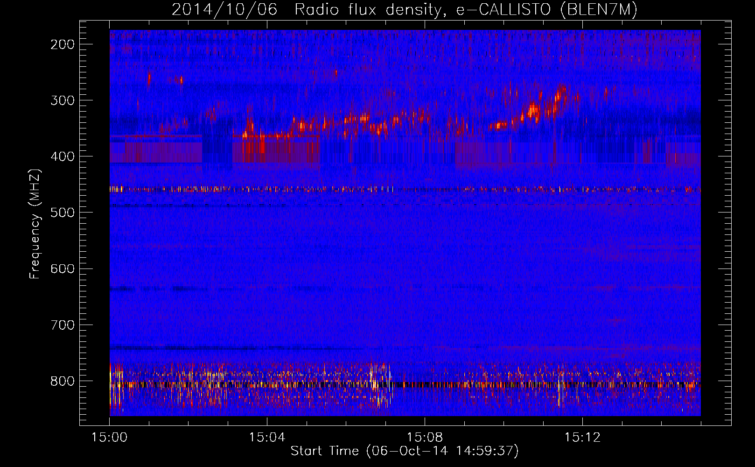This screenshot has width=755, height=467.
Task: Click the 'e-CALLISTO (BLEN7M)' station label
Action: click(x=546, y=10)
